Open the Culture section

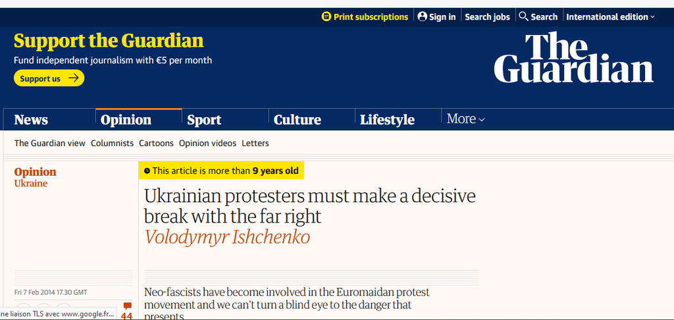298,120
